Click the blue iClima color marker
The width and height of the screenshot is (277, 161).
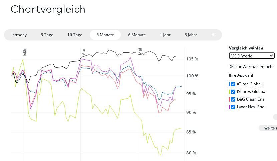[230, 84]
